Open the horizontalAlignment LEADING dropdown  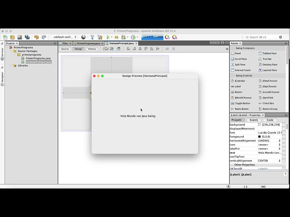coord(280,141)
